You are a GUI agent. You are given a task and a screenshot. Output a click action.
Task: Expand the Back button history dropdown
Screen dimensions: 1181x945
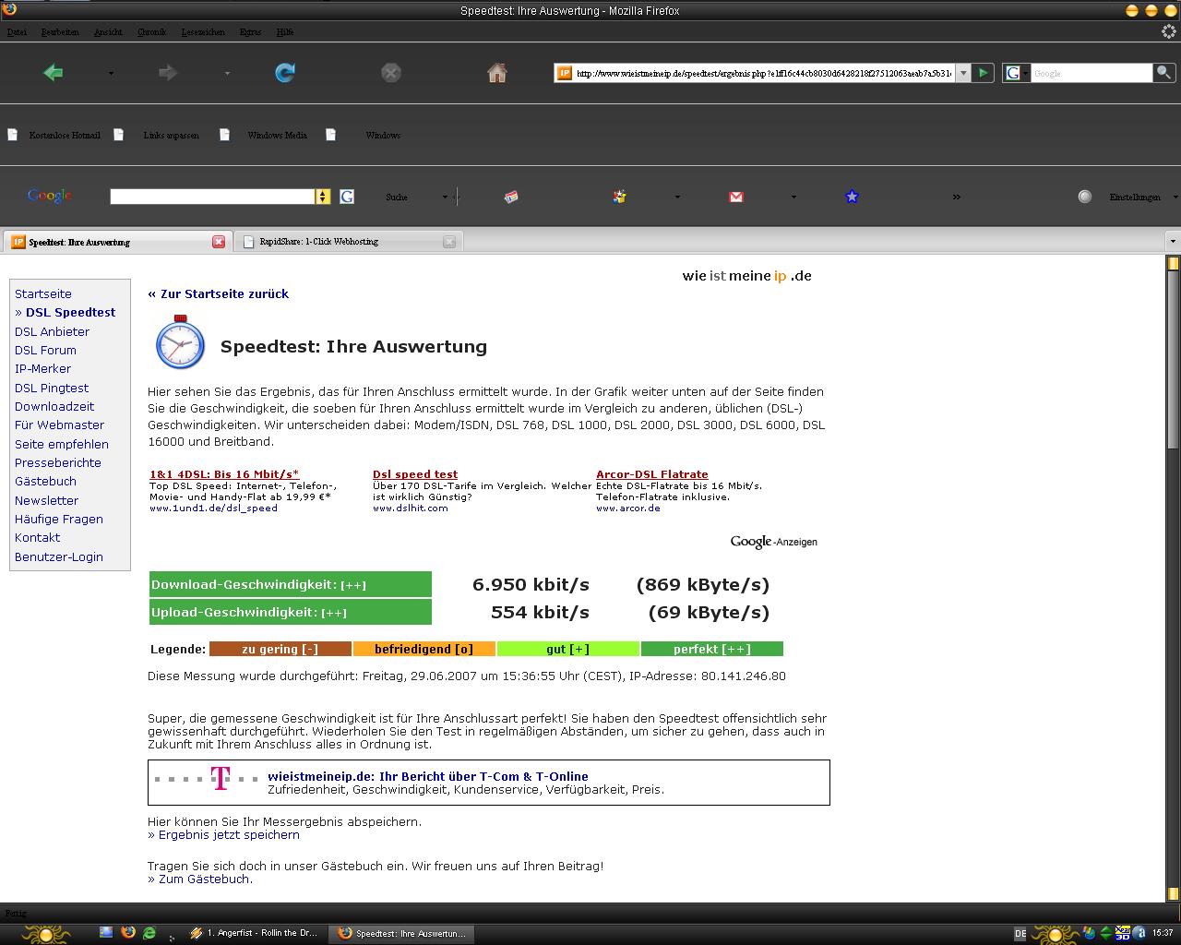point(111,73)
